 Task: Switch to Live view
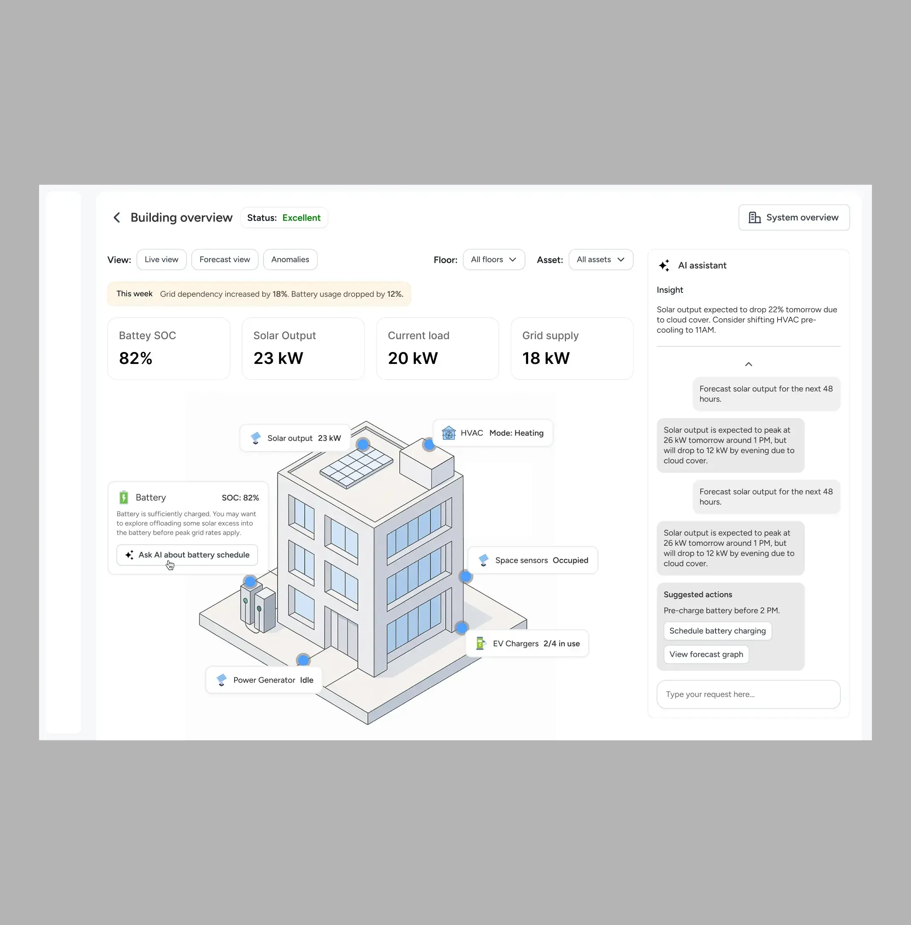pyautogui.click(x=162, y=259)
